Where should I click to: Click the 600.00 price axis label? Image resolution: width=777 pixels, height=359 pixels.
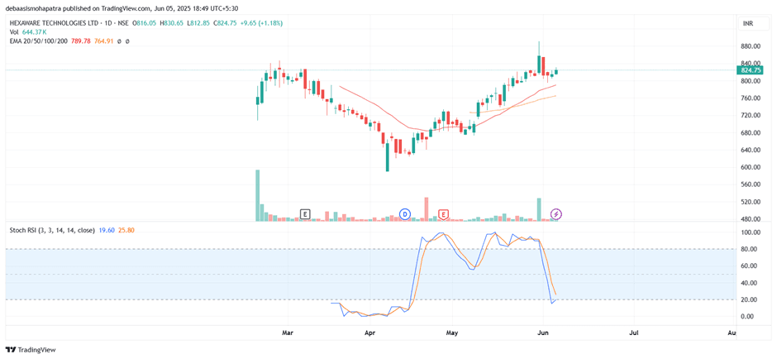pos(751,168)
